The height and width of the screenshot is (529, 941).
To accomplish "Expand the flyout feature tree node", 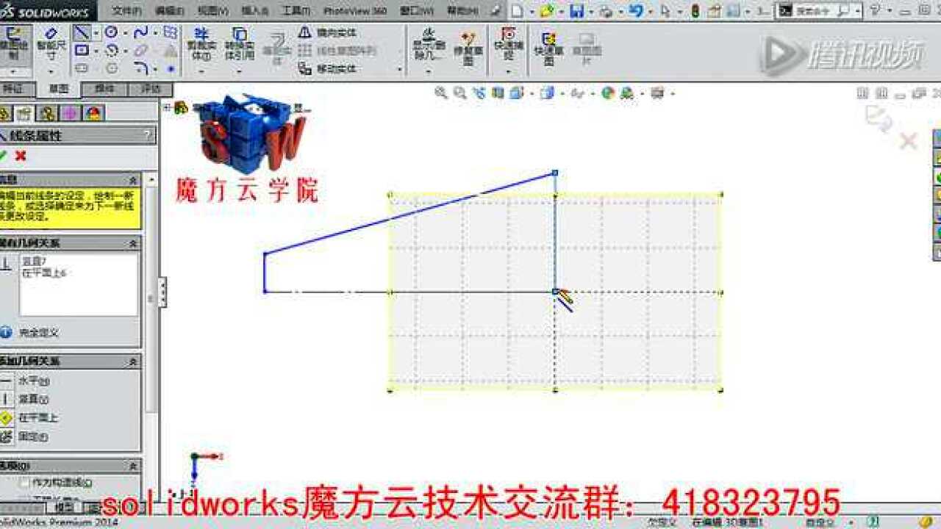I will [x=167, y=107].
